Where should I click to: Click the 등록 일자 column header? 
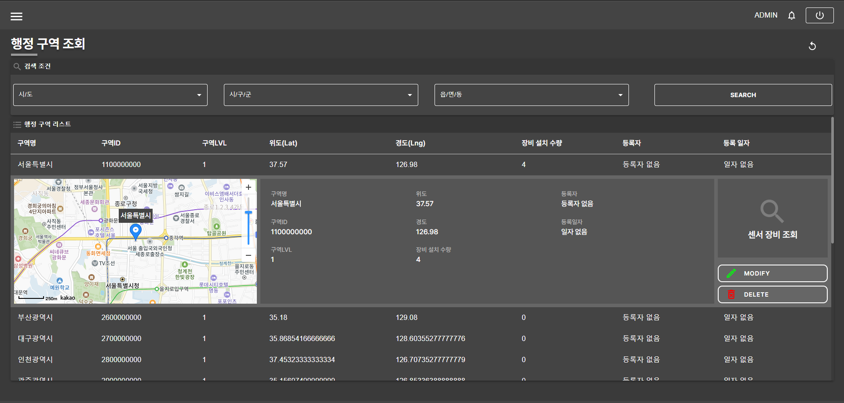pyautogui.click(x=737, y=143)
